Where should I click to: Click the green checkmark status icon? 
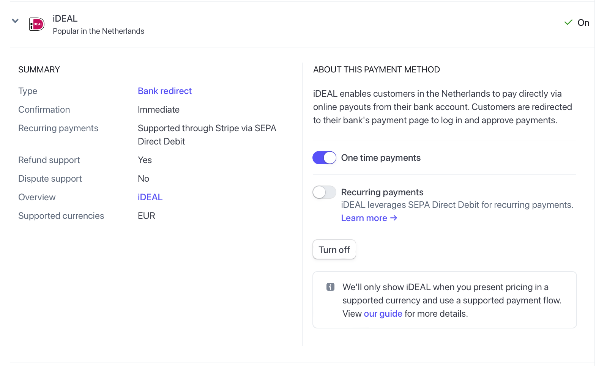pyautogui.click(x=568, y=22)
